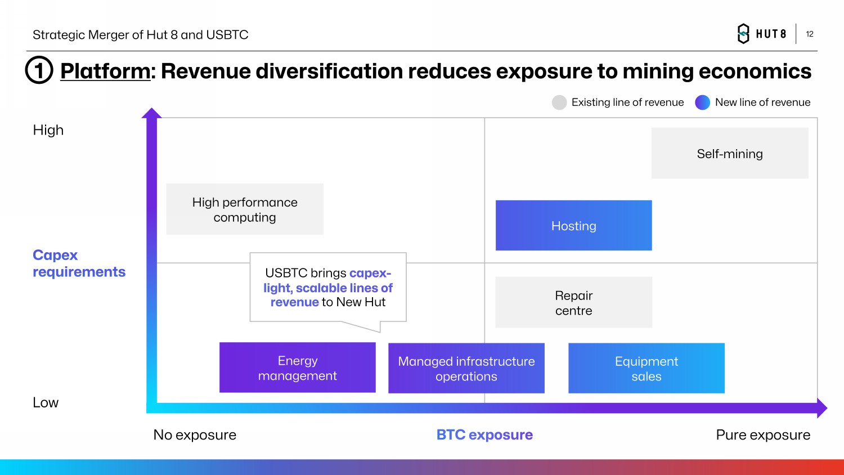The image size is (844, 475).
Task: Click the No exposure label
Action: click(195, 434)
